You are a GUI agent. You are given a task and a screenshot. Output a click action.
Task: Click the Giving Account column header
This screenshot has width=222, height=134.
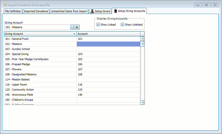click(x=38, y=34)
